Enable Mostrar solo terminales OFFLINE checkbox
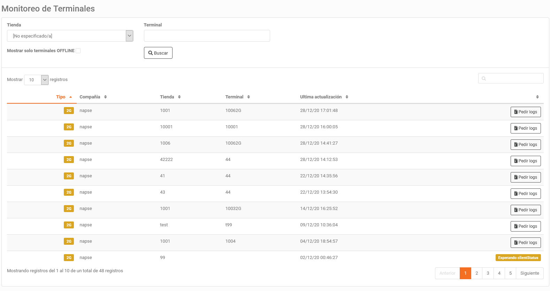Image resolution: width=550 pixels, height=291 pixels. coord(78,51)
